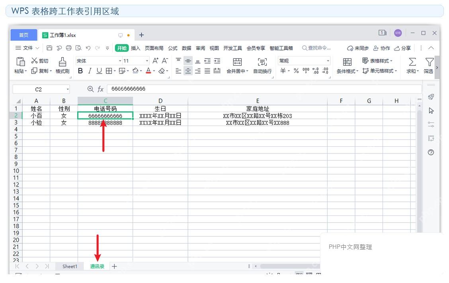
Task: Click the Redo arrow icon
Action: click(98, 48)
